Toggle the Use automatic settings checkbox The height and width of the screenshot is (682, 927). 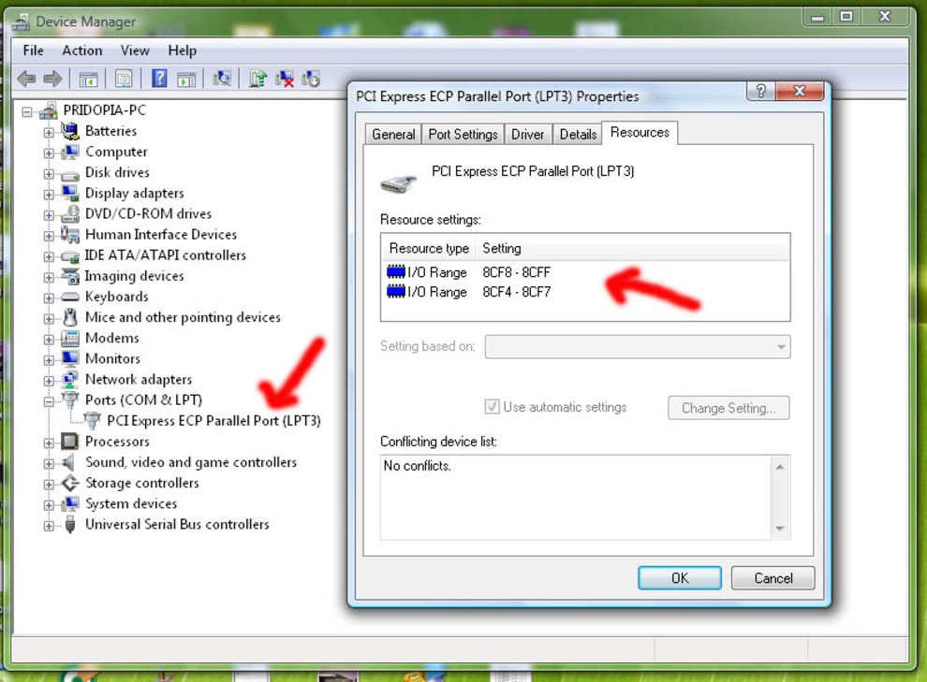pos(492,407)
